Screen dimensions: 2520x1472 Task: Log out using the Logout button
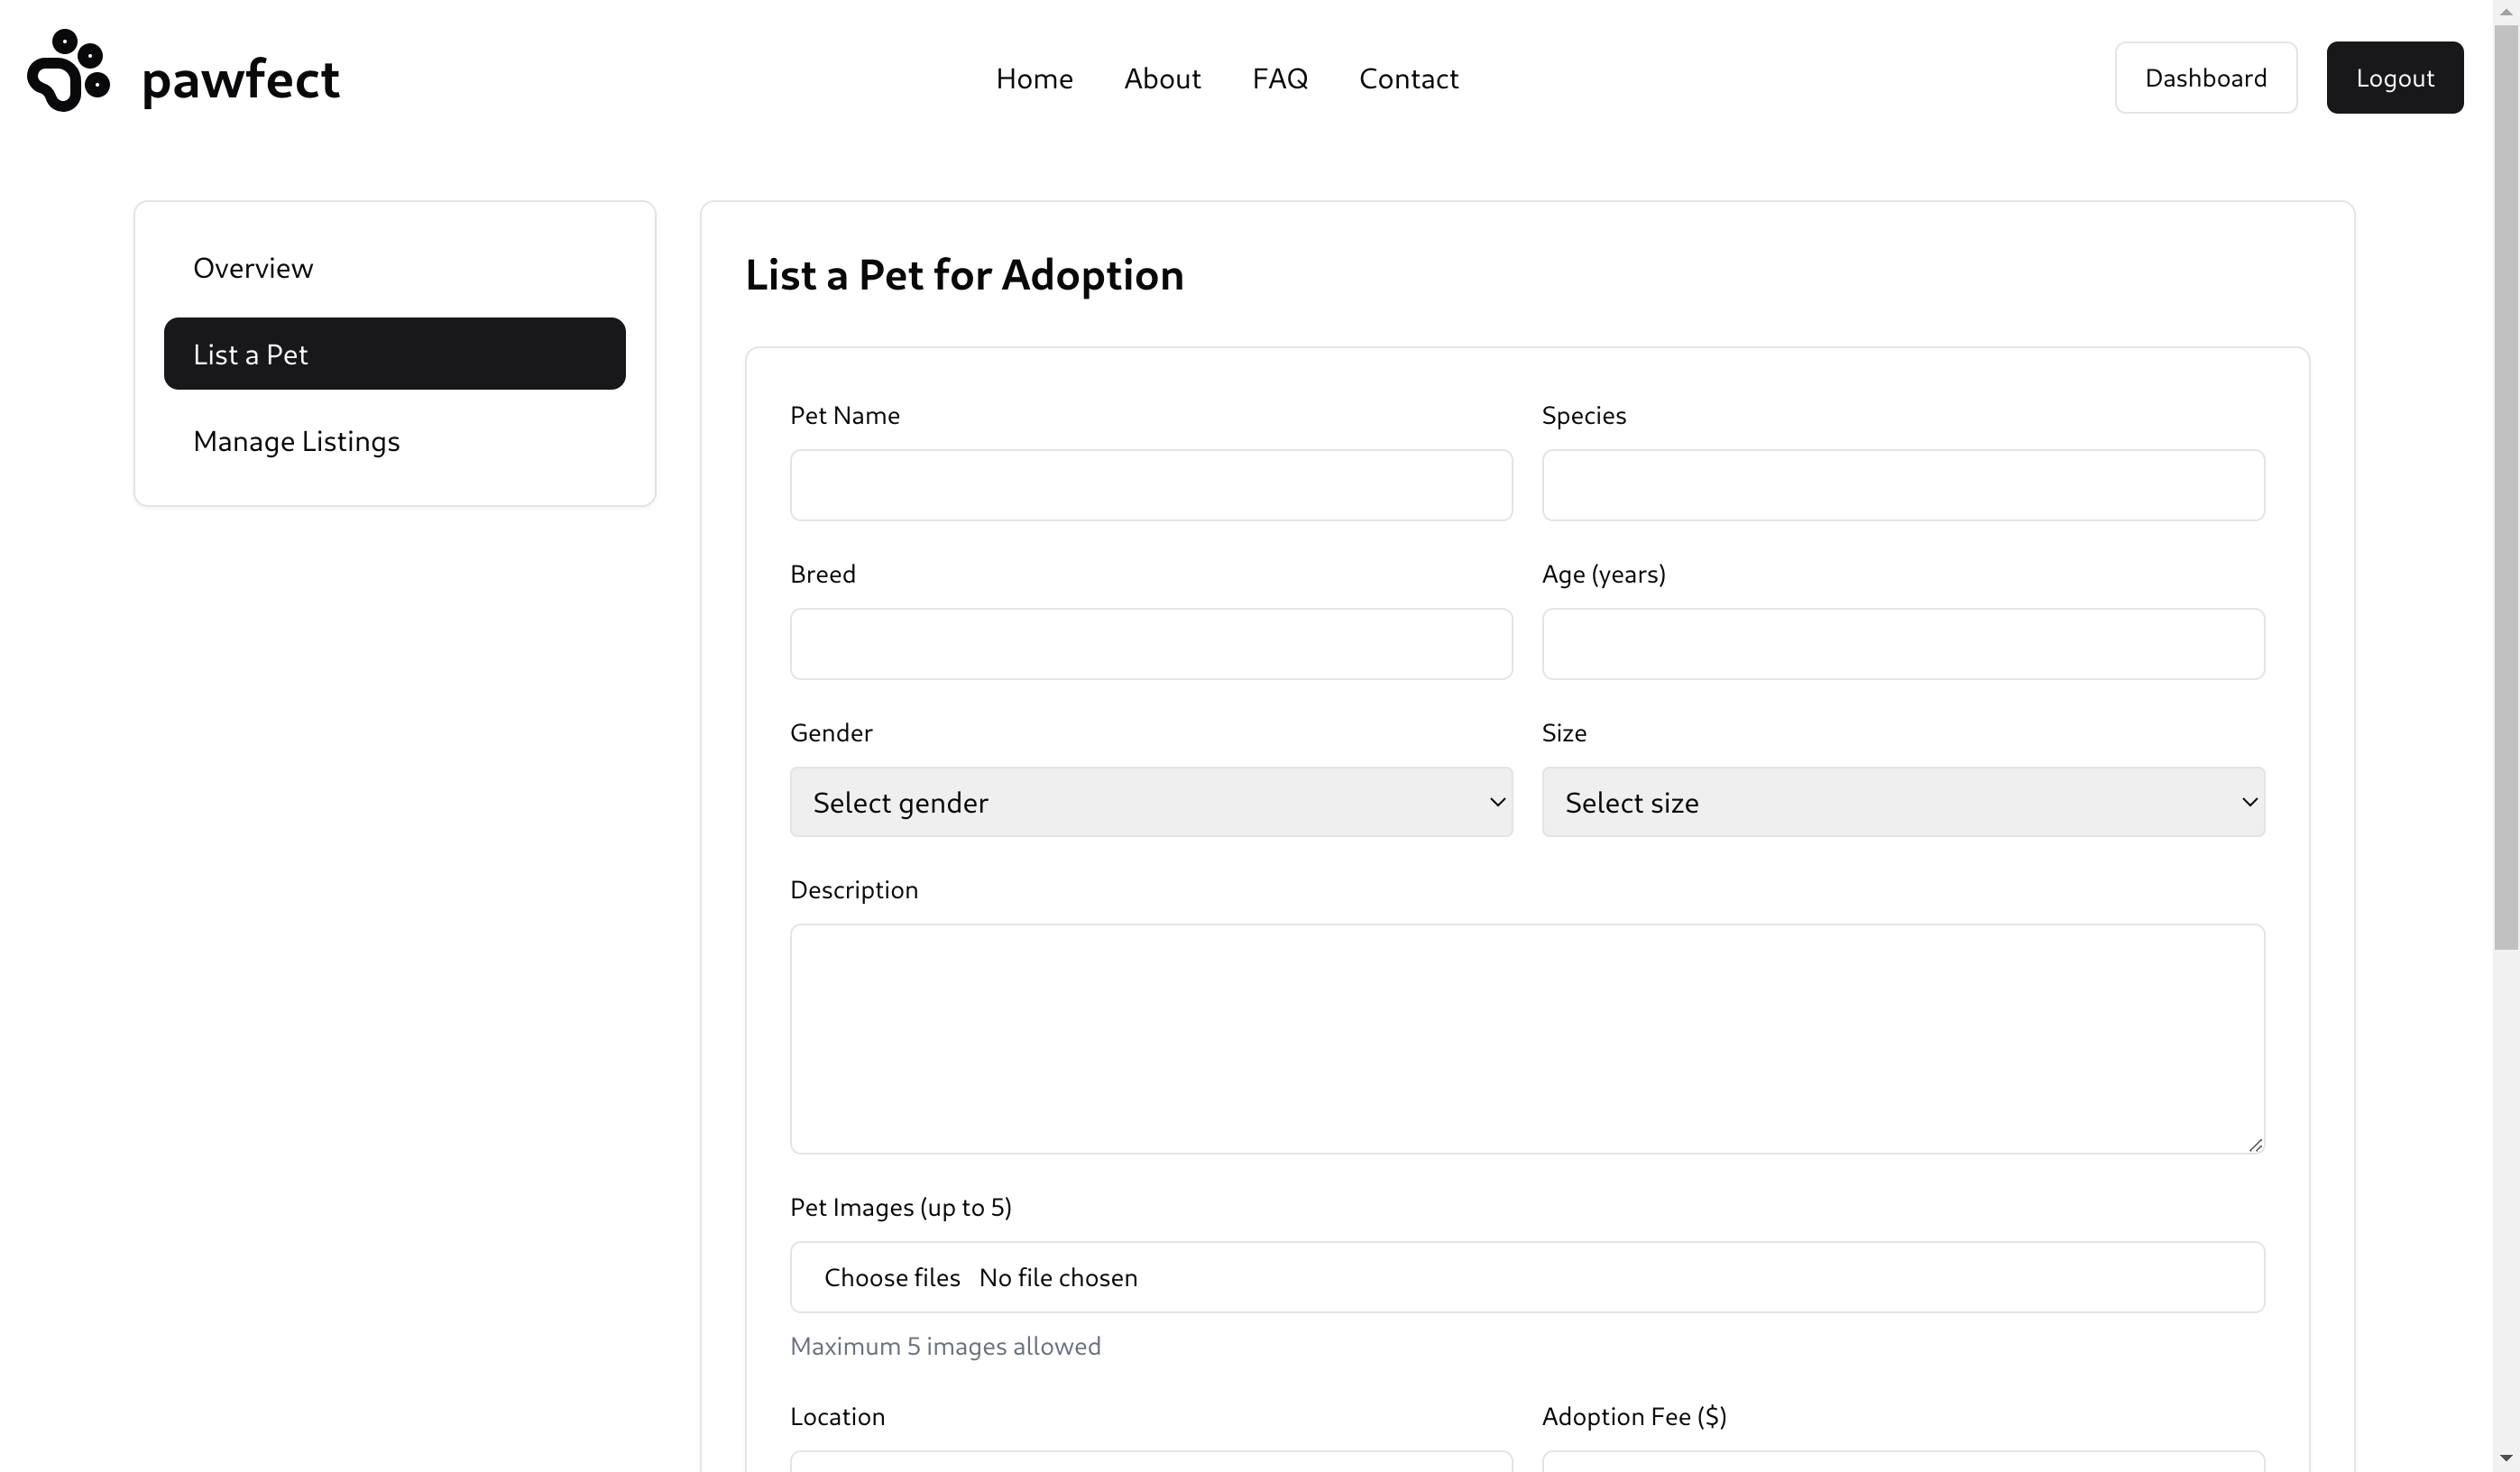coord(2394,78)
